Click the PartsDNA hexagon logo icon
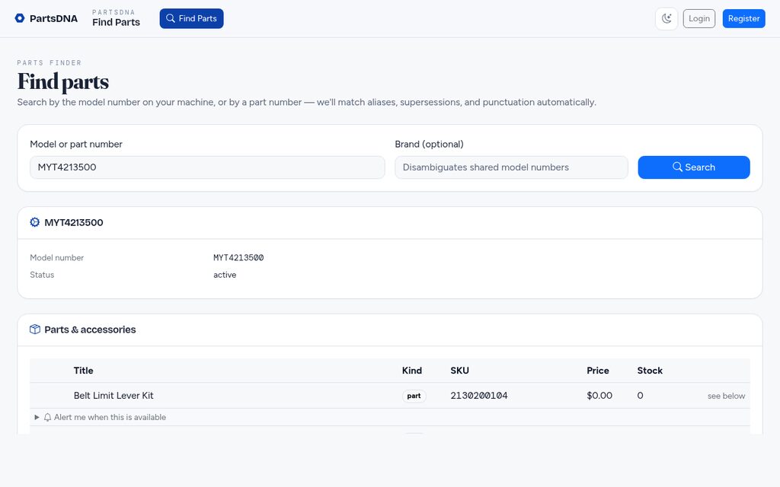Viewport: 780px width, 487px height. pyautogui.click(x=19, y=18)
